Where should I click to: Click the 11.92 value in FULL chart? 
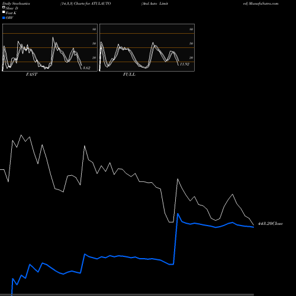[185, 65]
